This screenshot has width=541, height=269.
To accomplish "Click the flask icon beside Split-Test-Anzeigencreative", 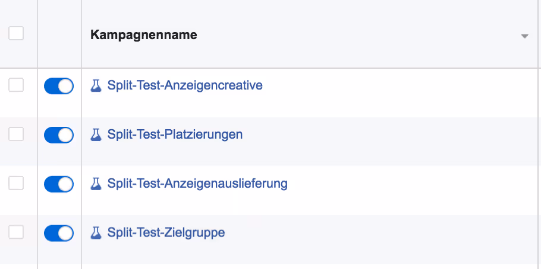I will [x=96, y=86].
